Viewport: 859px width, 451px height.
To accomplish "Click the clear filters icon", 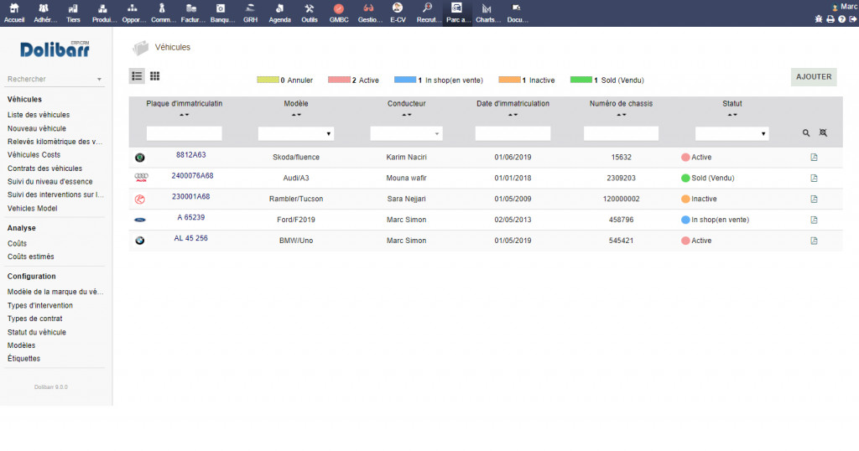I will pyautogui.click(x=823, y=133).
